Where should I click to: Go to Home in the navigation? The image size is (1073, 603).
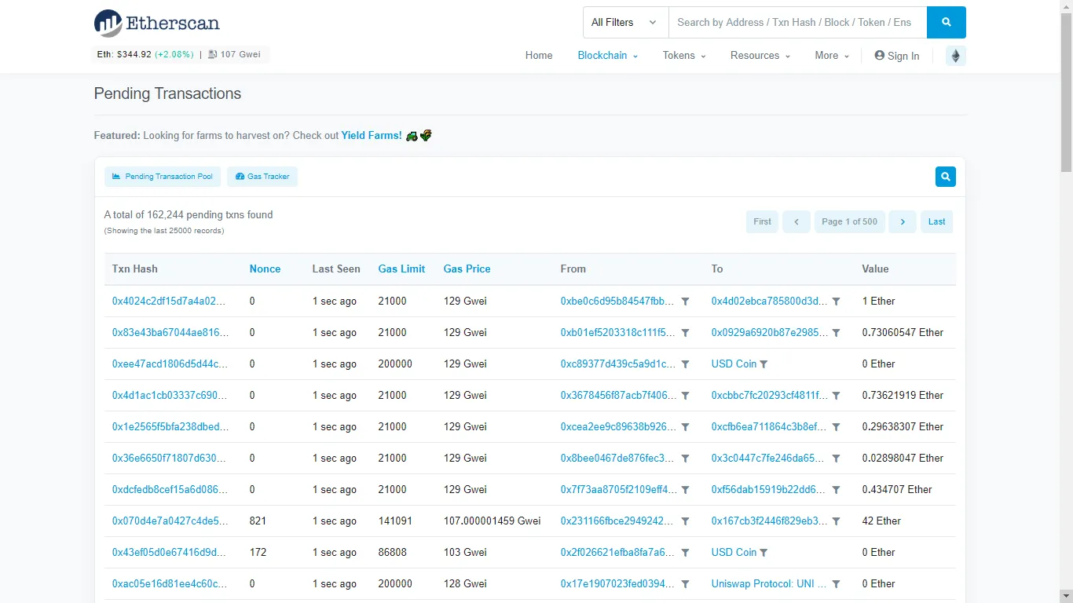(x=539, y=56)
